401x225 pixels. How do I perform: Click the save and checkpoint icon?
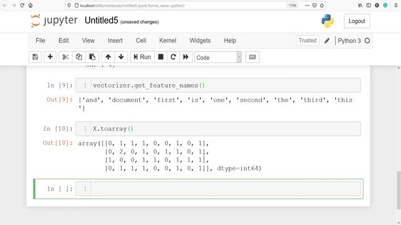coord(35,57)
